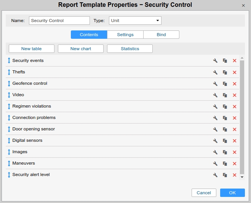This screenshot has width=251, height=203.
Task: Copy the Digital sensors entry
Action: click(x=225, y=141)
